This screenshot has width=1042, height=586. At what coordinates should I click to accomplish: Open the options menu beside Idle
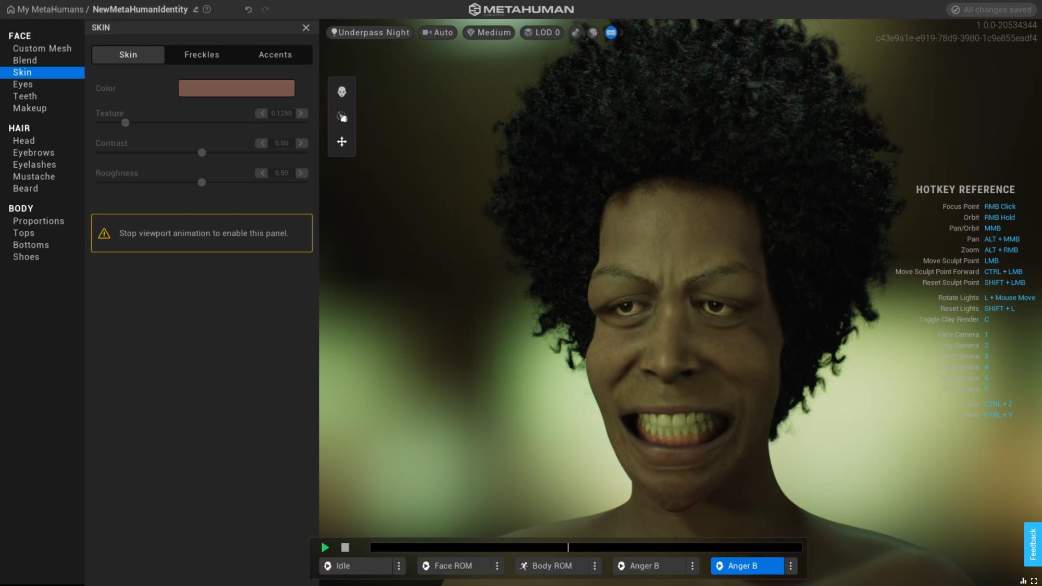[399, 566]
